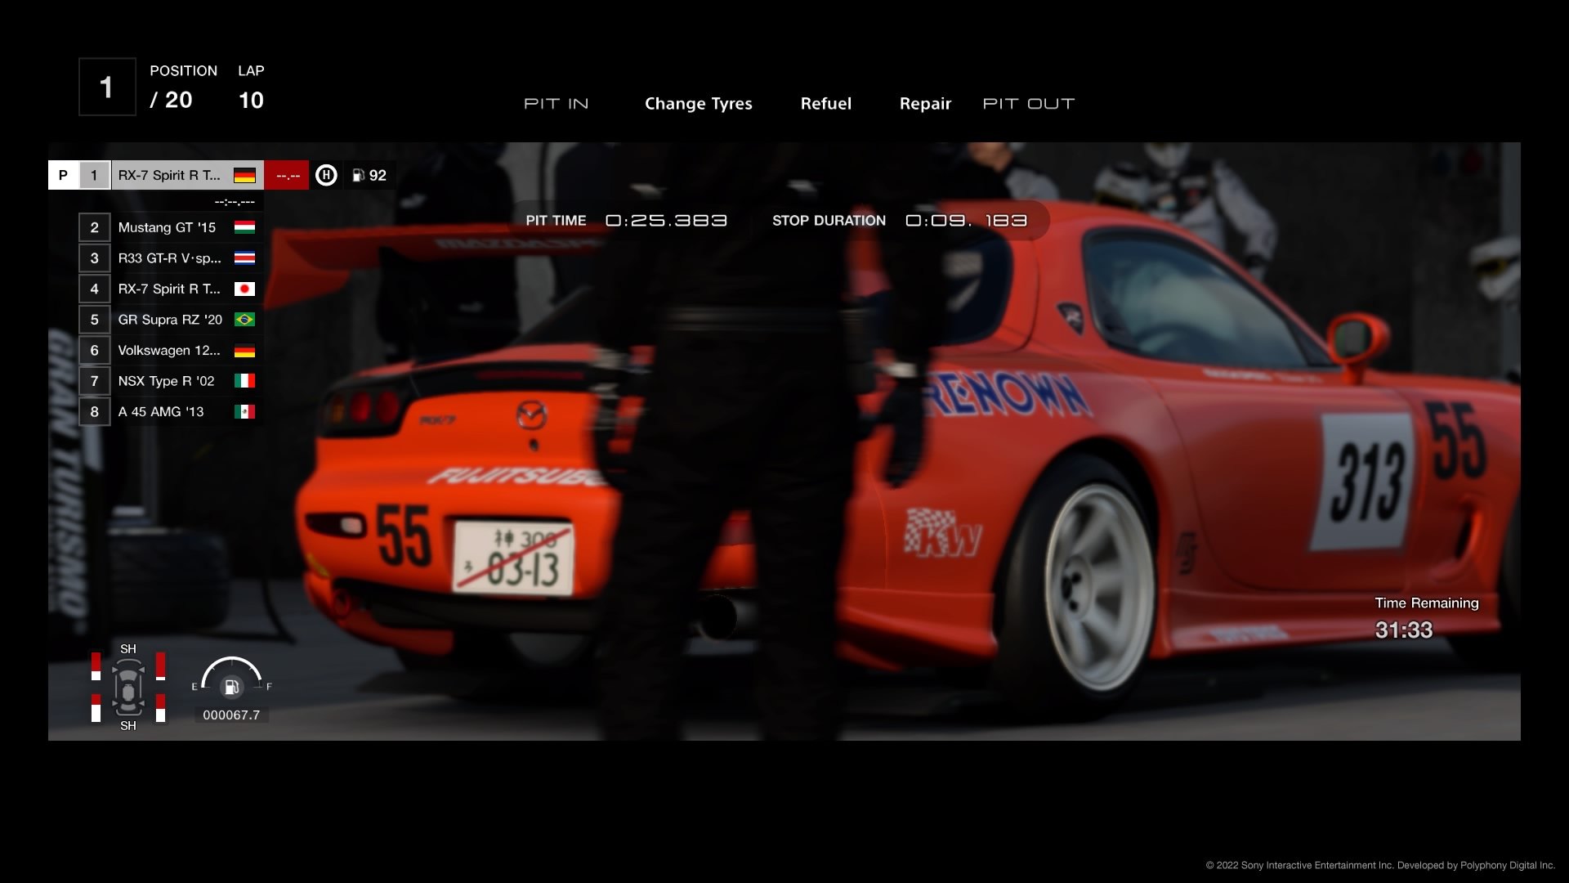Viewport: 1569px width, 883px height.
Task: Click the flag beside R33 GT-R V·sp...
Action: [244, 258]
